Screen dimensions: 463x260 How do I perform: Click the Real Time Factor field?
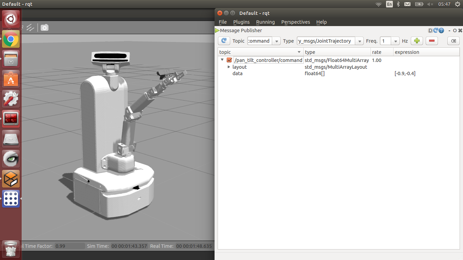point(69,246)
